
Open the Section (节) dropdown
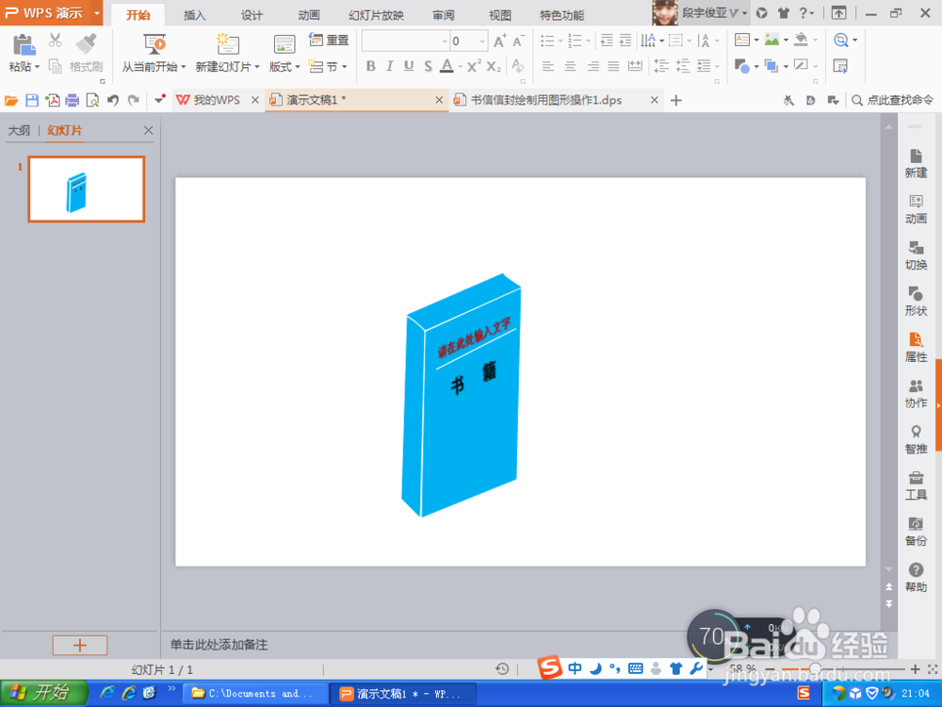pos(328,66)
